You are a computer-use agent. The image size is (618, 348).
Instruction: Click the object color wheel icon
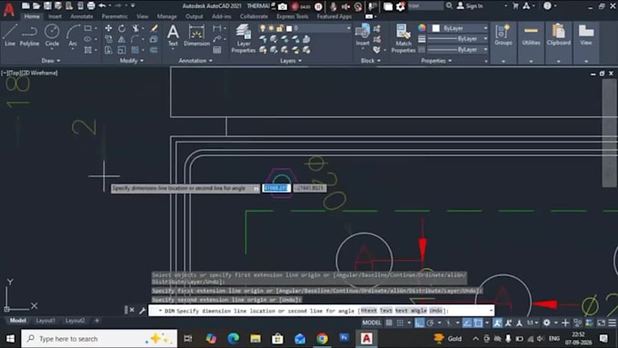coord(422,28)
